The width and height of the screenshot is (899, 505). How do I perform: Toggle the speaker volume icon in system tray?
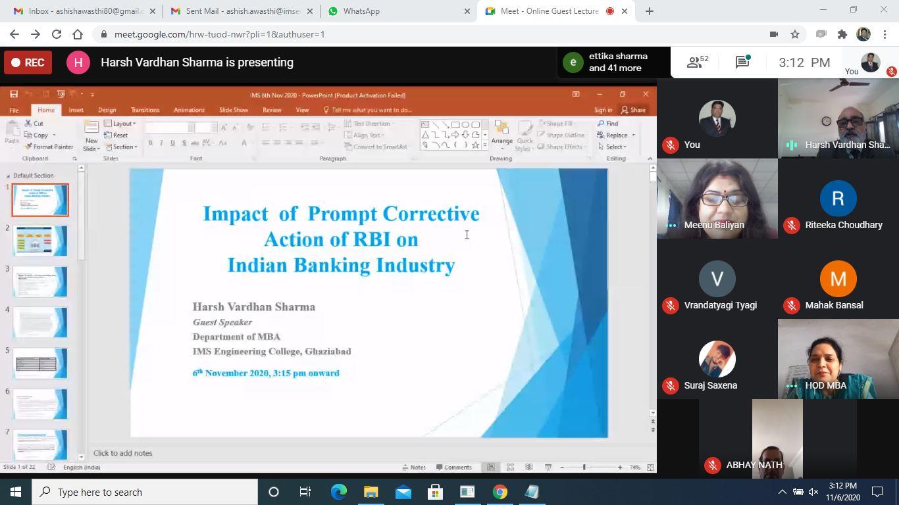pyautogui.click(x=813, y=492)
